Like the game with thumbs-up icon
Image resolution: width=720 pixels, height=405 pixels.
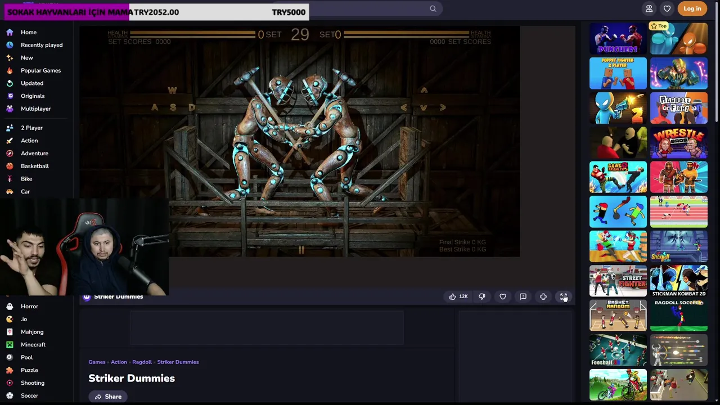tap(452, 296)
